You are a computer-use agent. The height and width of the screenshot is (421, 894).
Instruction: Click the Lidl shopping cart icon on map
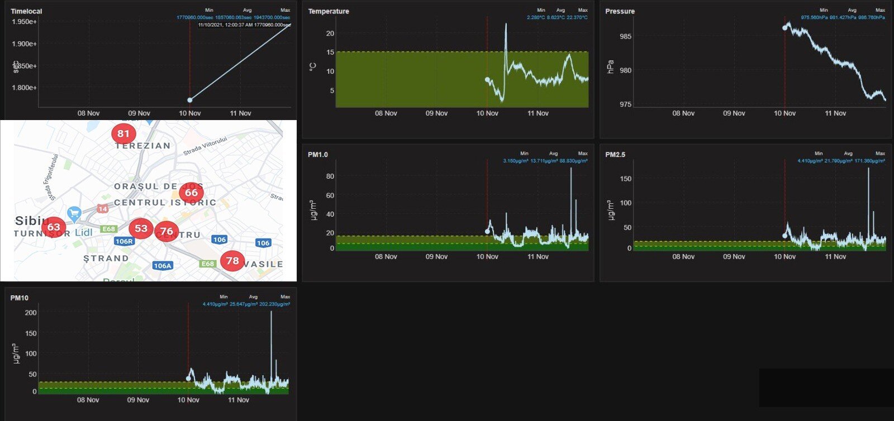click(74, 213)
